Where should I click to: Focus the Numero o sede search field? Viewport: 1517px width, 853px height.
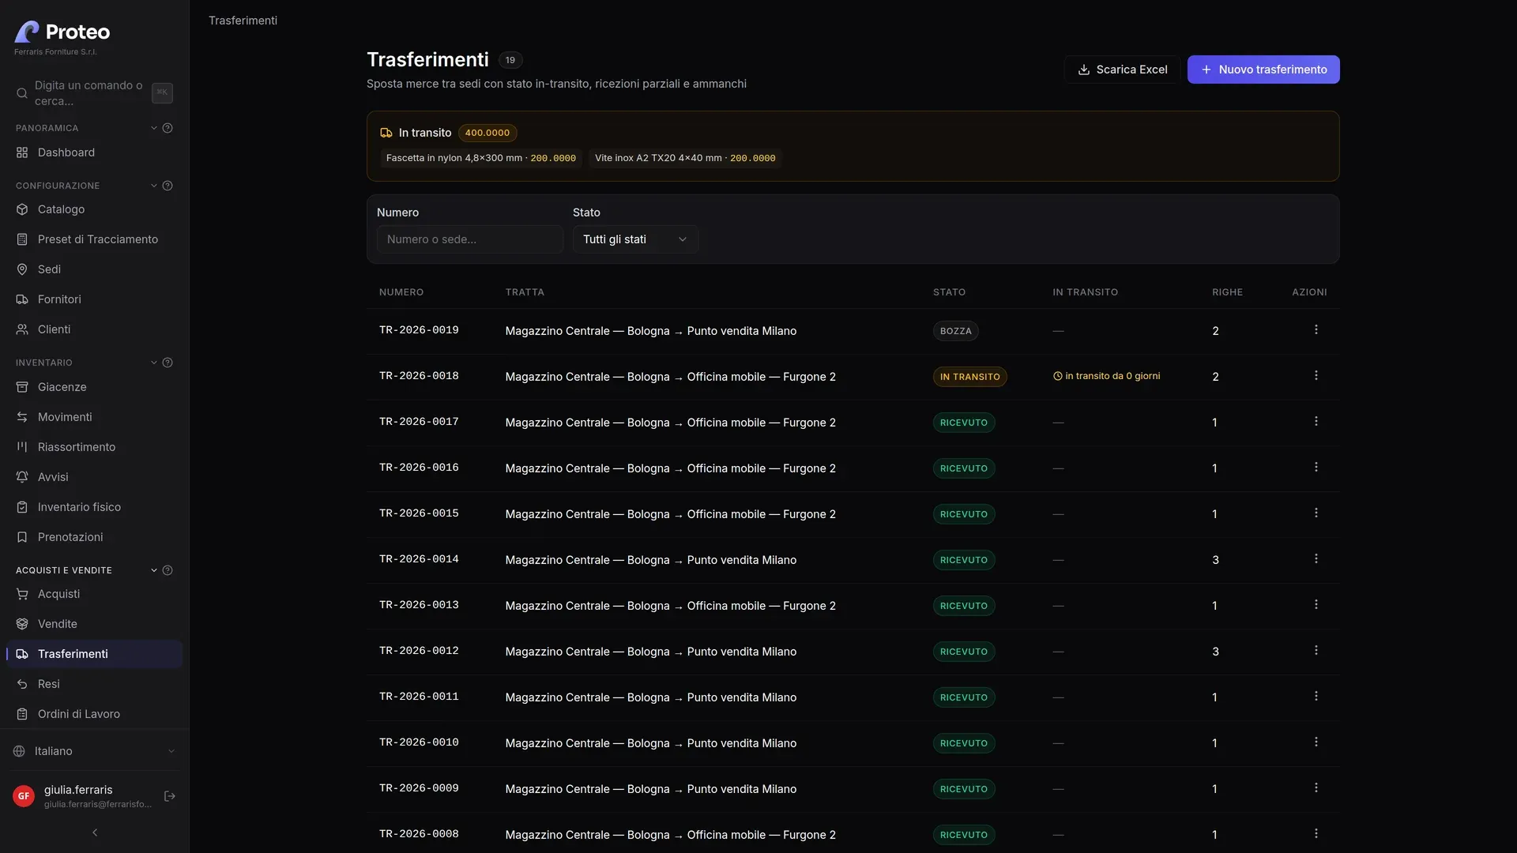pyautogui.click(x=470, y=239)
